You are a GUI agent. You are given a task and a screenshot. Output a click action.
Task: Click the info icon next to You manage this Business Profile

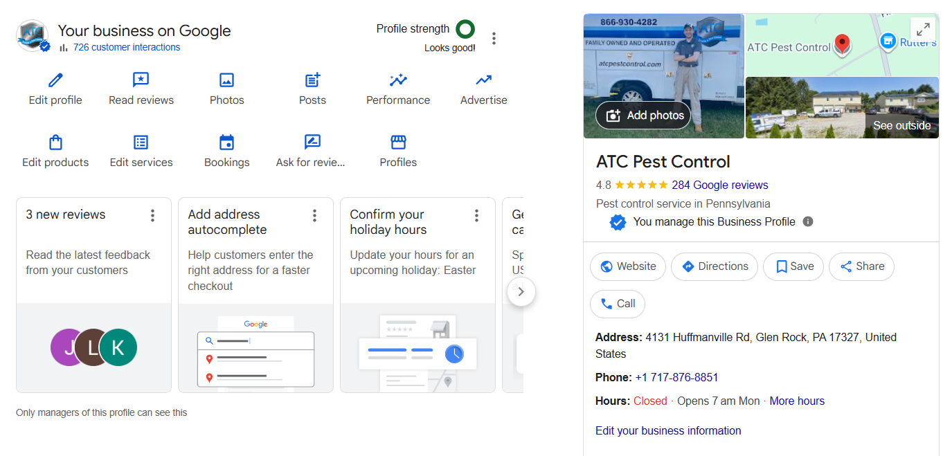pyautogui.click(x=808, y=221)
